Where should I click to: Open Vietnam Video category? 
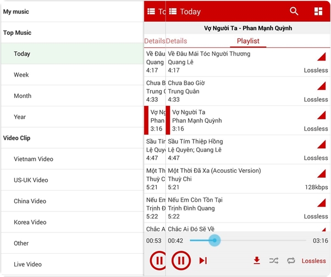pos(34,159)
